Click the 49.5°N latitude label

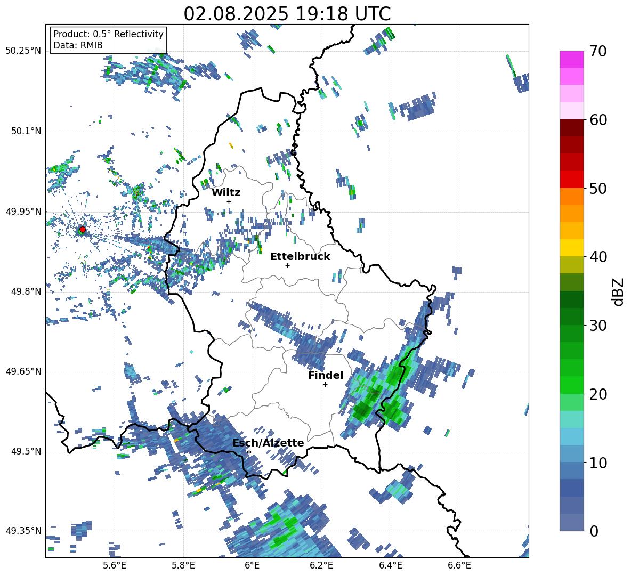[x=26, y=451]
